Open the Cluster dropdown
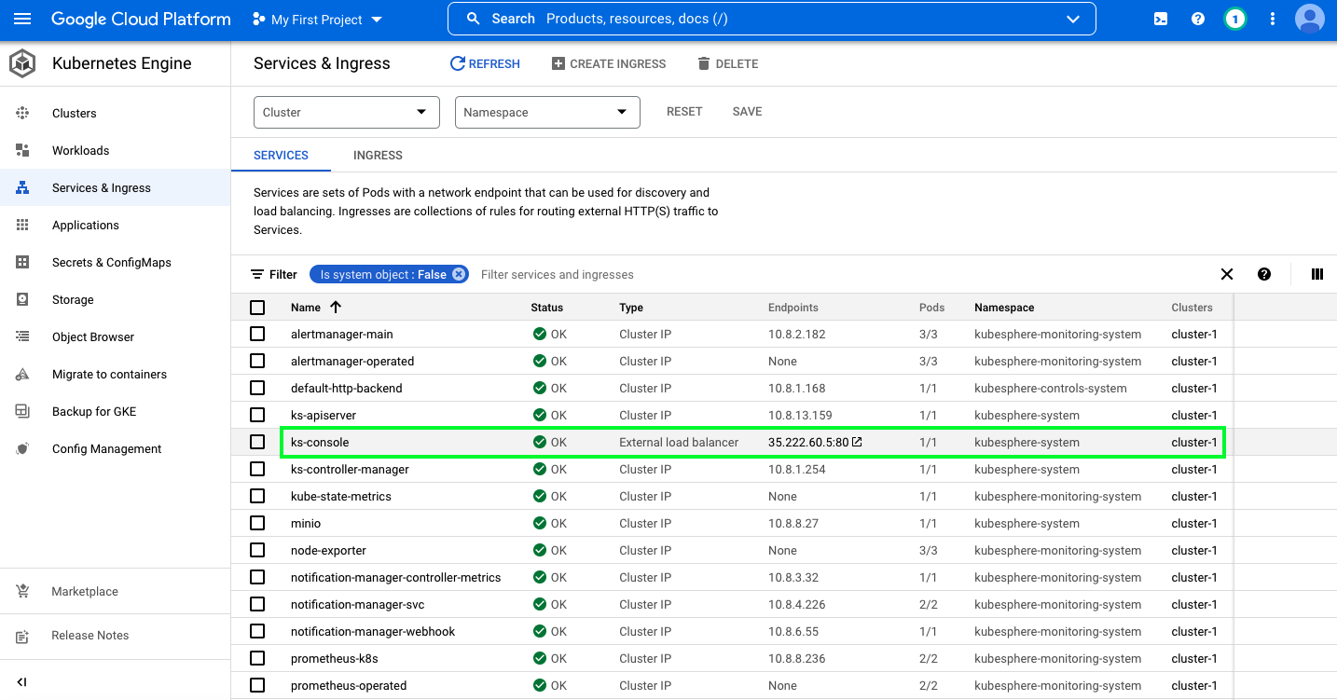The image size is (1337, 700). (x=347, y=112)
